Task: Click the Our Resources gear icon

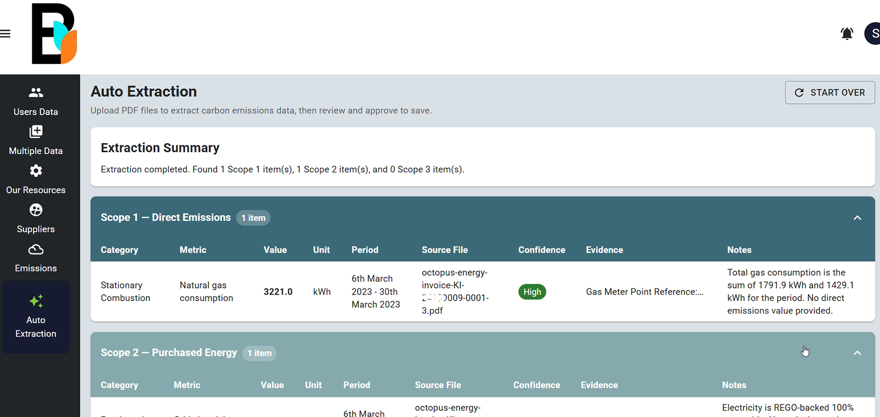Action: point(36,171)
